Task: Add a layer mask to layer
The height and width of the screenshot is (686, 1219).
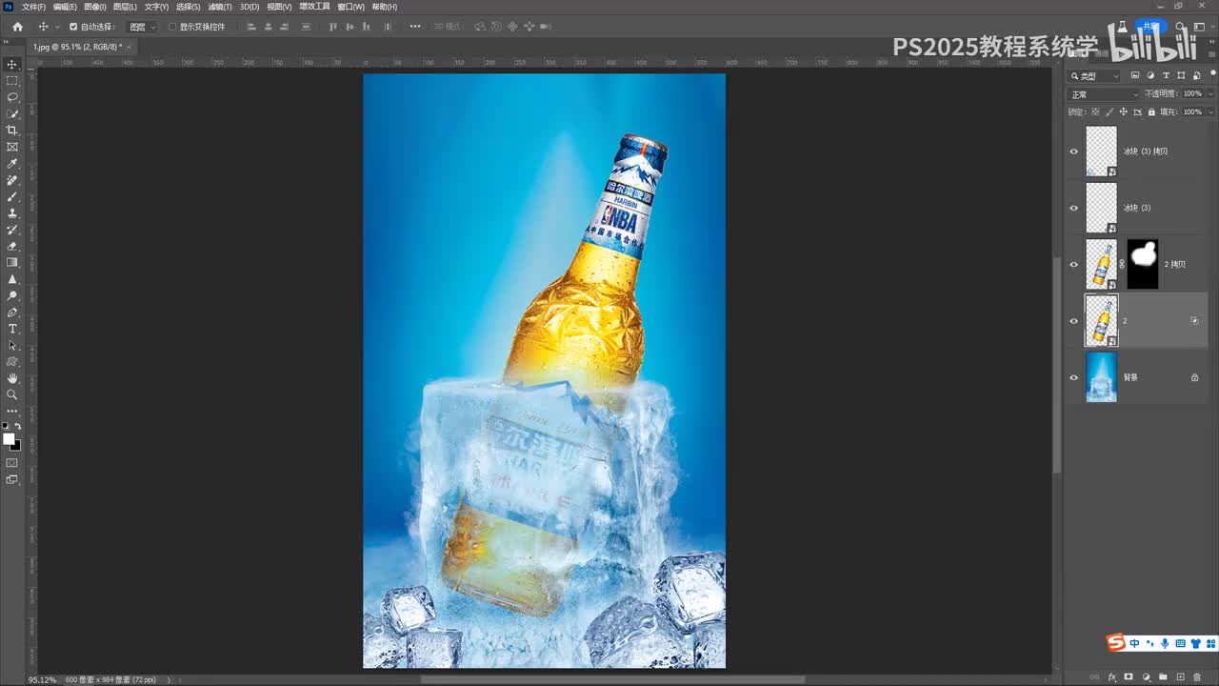Action: click(x=1129, y=677)
